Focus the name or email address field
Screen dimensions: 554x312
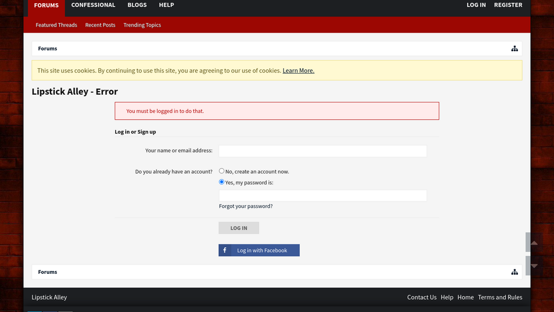click(x=322, y=151)
